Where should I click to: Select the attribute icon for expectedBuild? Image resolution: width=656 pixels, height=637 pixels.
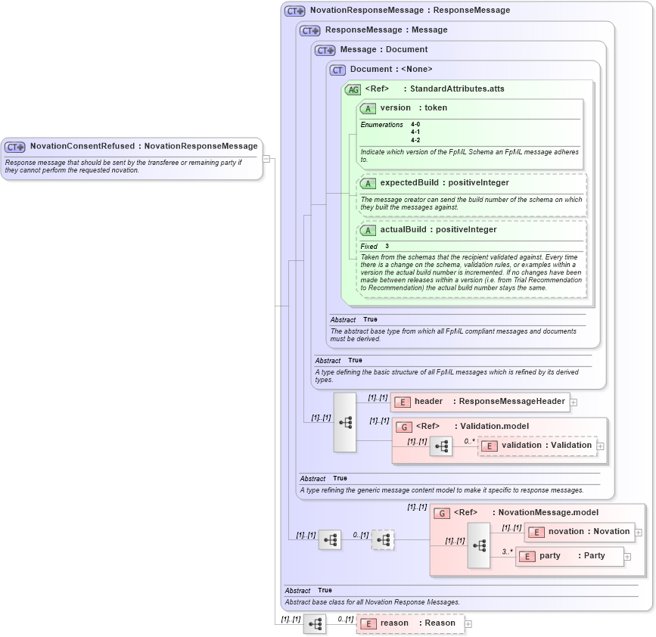368,183
